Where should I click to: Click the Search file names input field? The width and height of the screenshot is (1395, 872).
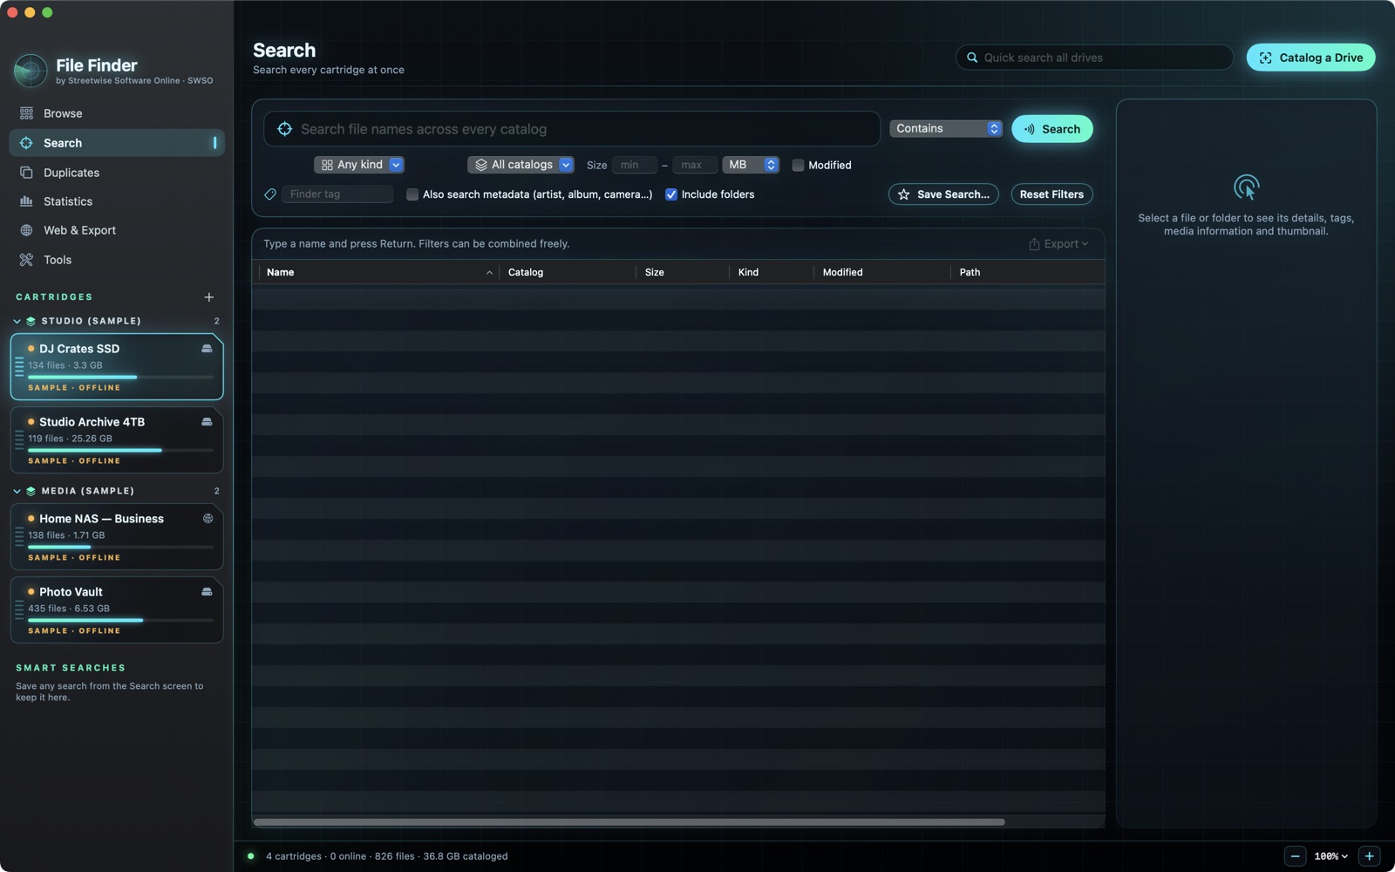[572, 129]
